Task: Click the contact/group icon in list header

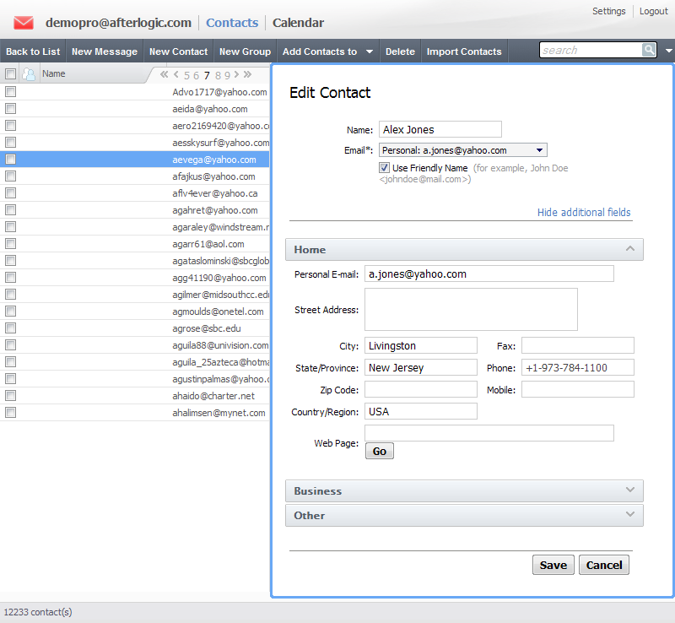Action: coord(29,74)
